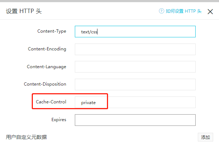Click the text/css value text
The image size is (219, 144).
pos(89,32)
